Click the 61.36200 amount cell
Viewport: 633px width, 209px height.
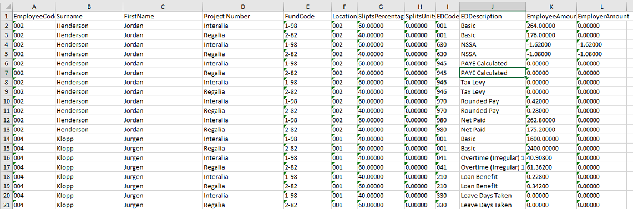[x=551, y=167]
